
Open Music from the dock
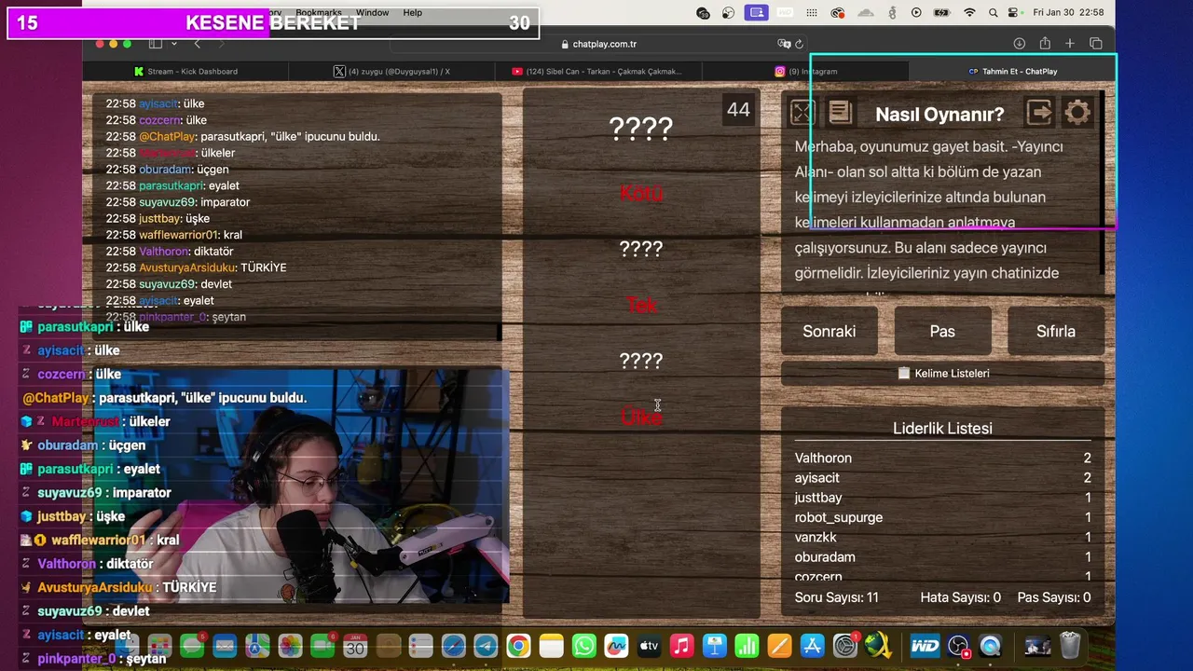tap(681, 646)
